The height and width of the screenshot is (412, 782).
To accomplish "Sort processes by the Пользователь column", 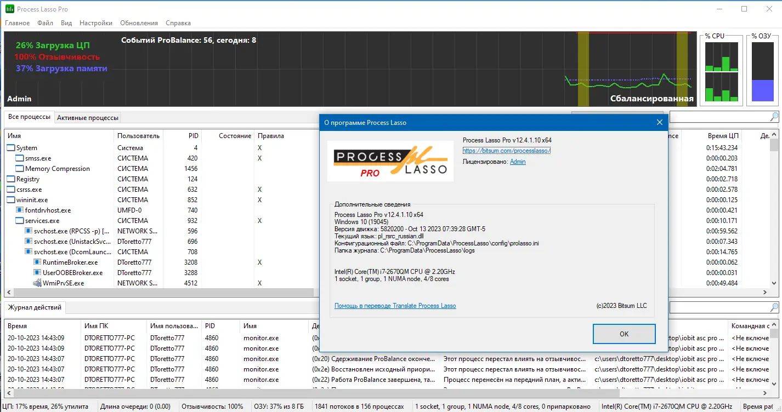I will (139, 136).
